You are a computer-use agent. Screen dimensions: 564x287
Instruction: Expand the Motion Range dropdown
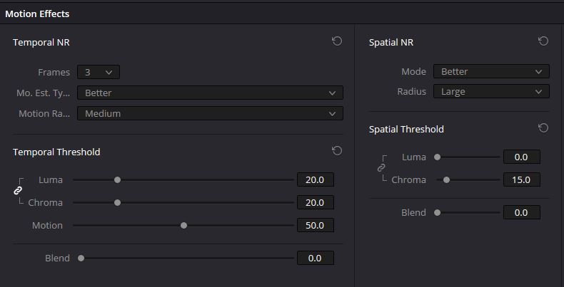(210, 113)
